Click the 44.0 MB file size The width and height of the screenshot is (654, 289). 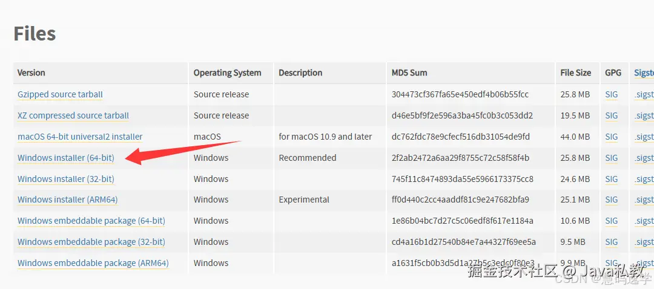click(x=575, y=137)
